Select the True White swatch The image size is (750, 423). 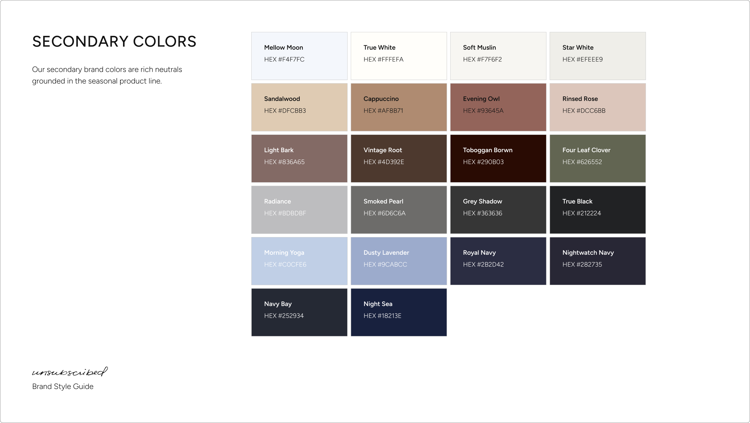coord(398,56)
